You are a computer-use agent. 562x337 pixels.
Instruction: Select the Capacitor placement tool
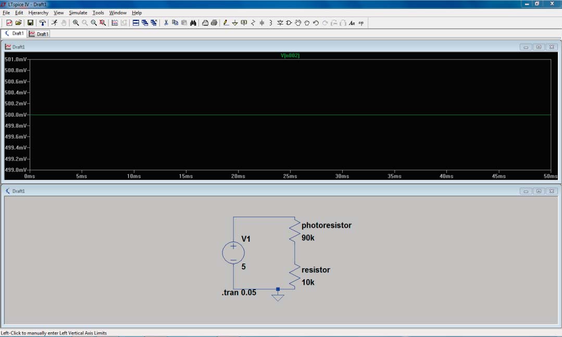pyautogui.click(x=262, y=23)
